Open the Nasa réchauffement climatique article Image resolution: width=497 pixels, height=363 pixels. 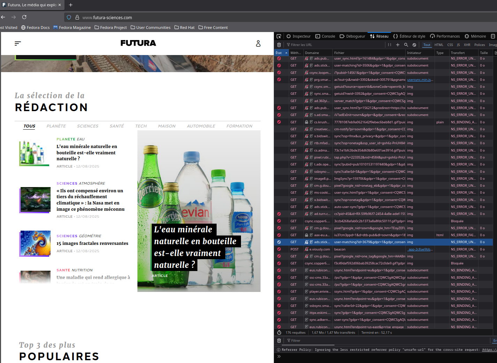[x=91, y=200]
